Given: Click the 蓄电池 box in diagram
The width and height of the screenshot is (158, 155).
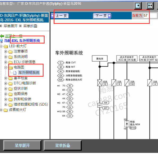Looking at the screenshot, I should [100, 58].
